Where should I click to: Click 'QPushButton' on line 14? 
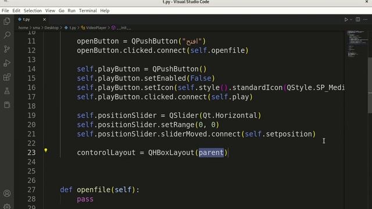(176, 69)
